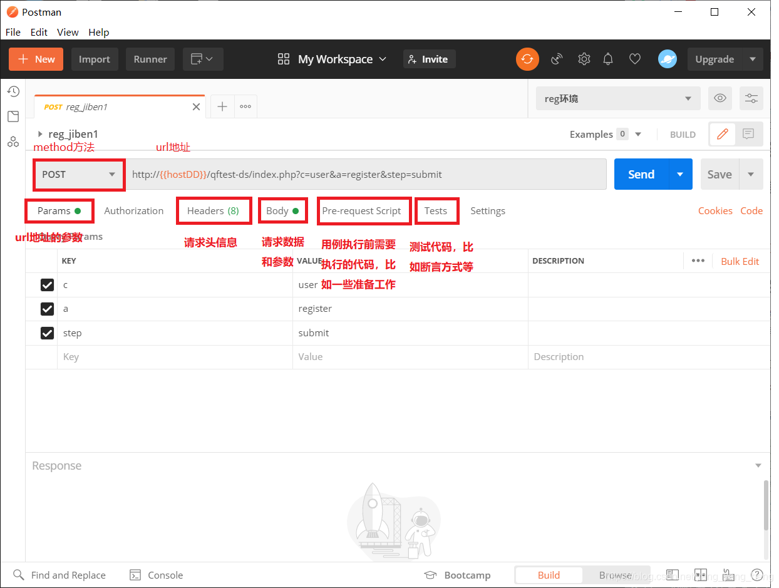Open the File menu
Screen dimensions: 779x588
[x=13, y=32]
